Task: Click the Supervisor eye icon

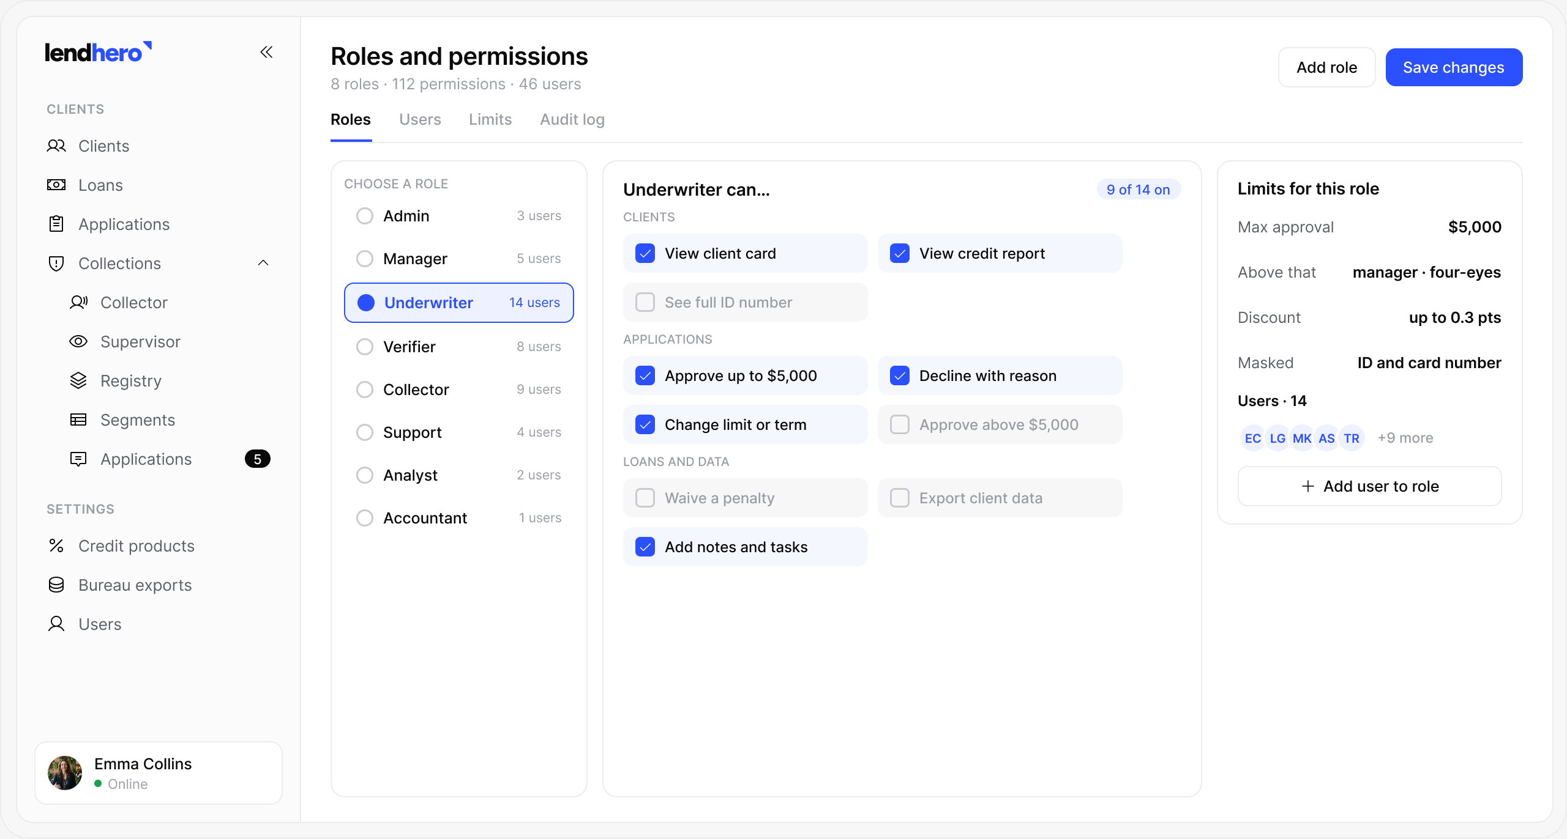Action: [x=78, y=341]
